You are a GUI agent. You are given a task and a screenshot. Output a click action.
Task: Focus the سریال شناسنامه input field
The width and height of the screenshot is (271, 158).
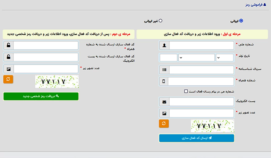tap(201, 70)
